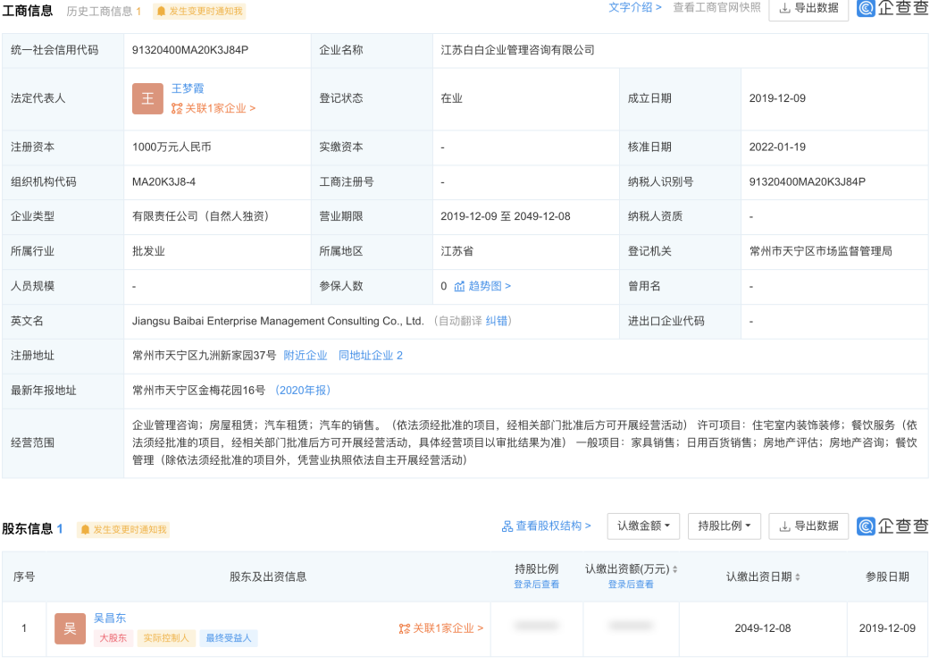Select 注册资本 value 1000万元人民币
Viewport: 938px width, 665px height.
pos(172,147)
